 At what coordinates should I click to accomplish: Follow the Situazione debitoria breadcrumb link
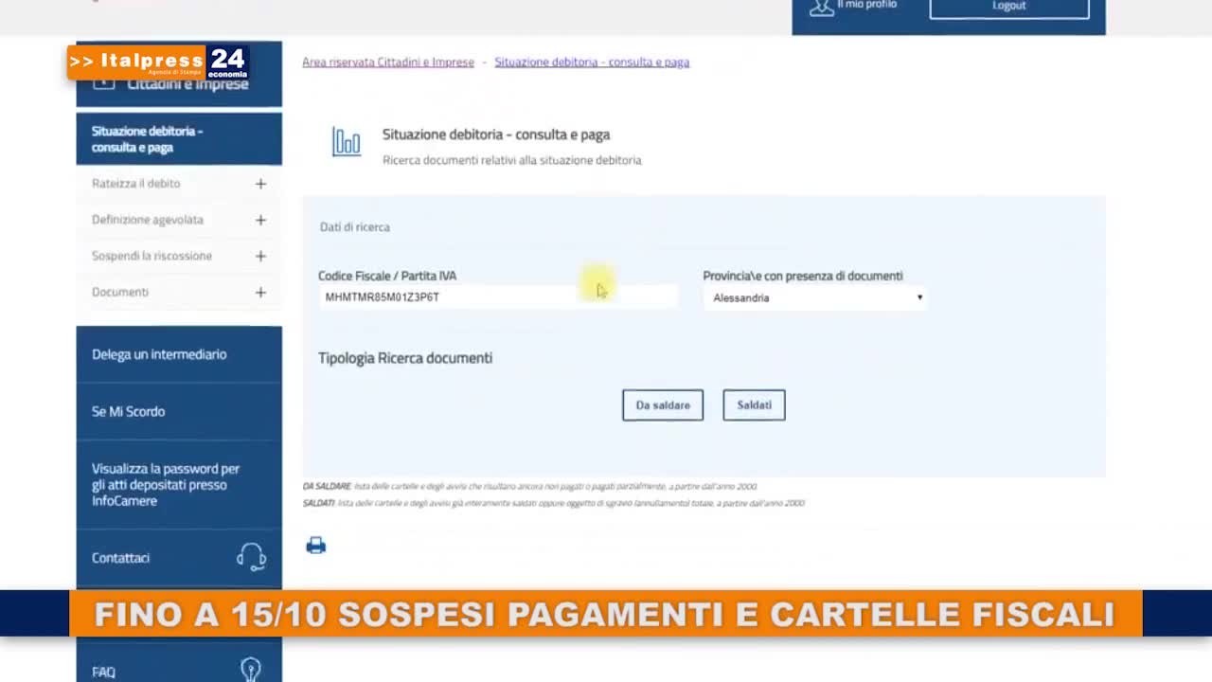coord(592,63)
